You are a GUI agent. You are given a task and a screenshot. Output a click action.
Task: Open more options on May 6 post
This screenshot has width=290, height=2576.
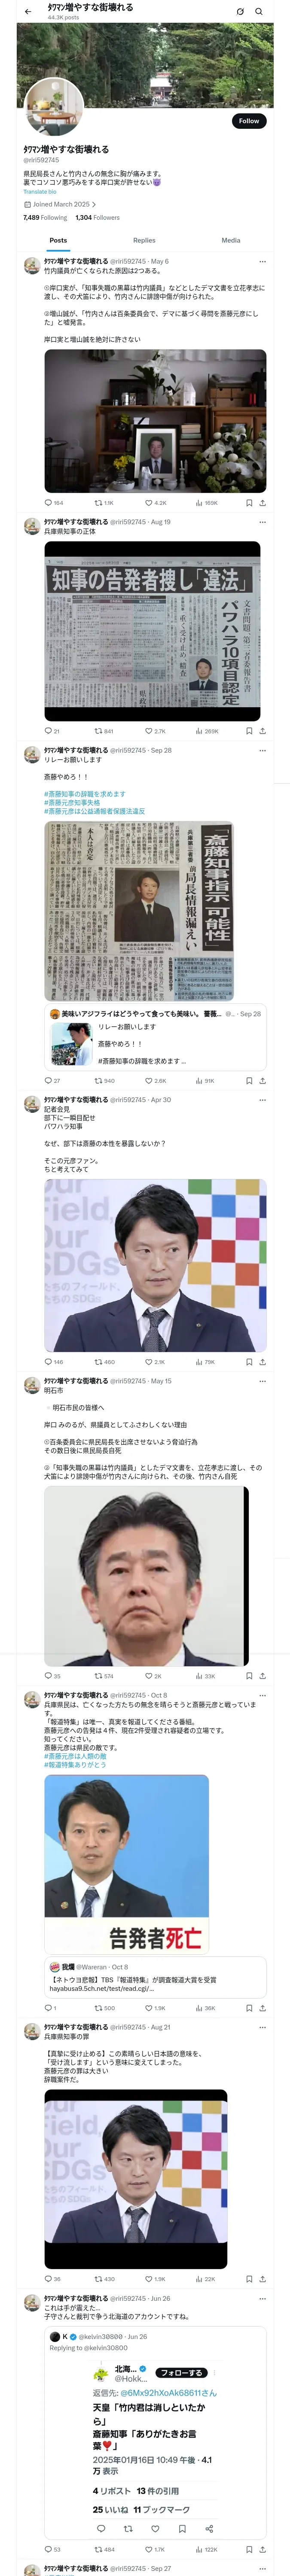point(263,261)
